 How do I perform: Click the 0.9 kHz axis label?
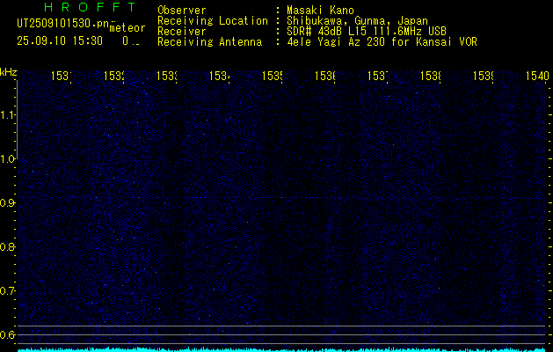point(8,203)
